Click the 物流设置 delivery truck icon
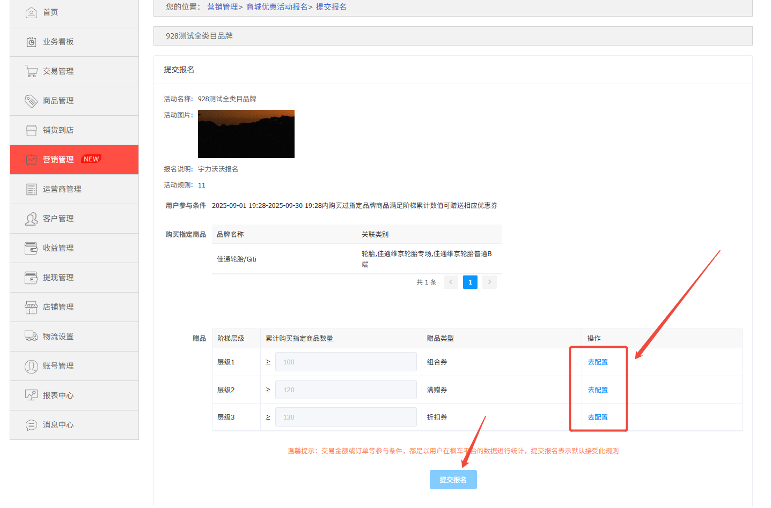The height and width of the screenshot is (508, 771). (31, 336)
